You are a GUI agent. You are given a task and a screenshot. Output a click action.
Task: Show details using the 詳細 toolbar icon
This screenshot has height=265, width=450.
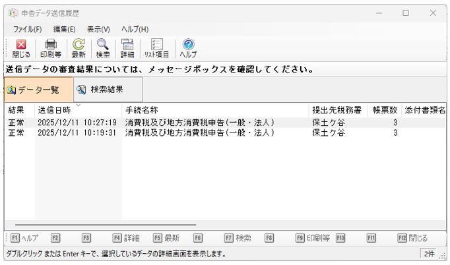[x=127, y=48]
